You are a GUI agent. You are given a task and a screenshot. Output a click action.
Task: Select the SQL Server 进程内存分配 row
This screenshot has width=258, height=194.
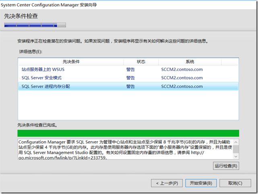[128, 86]
